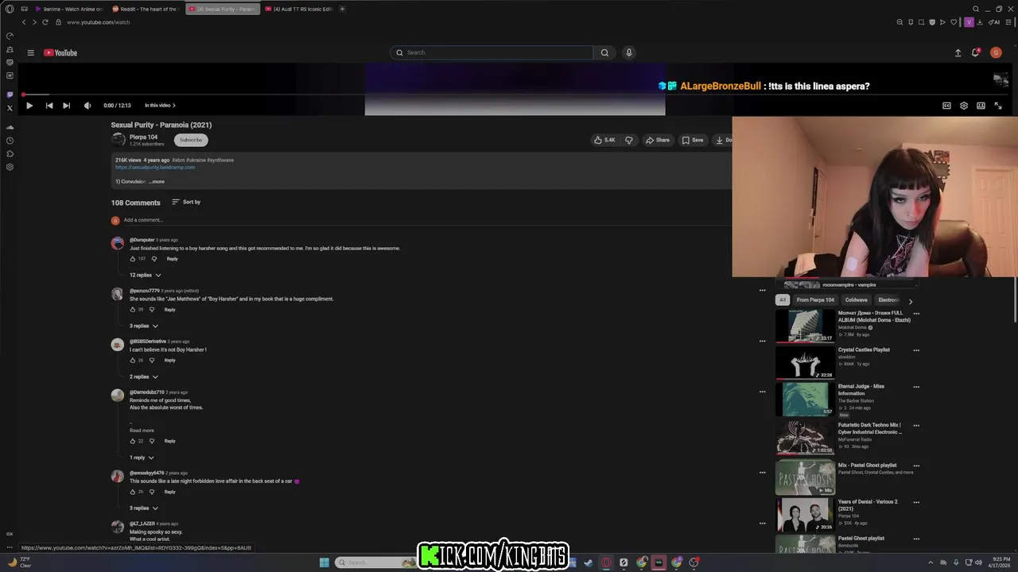This screenshot has width=1018, height=572.
Task: Expand the 2 replies thread
Action: click(144, 377)
